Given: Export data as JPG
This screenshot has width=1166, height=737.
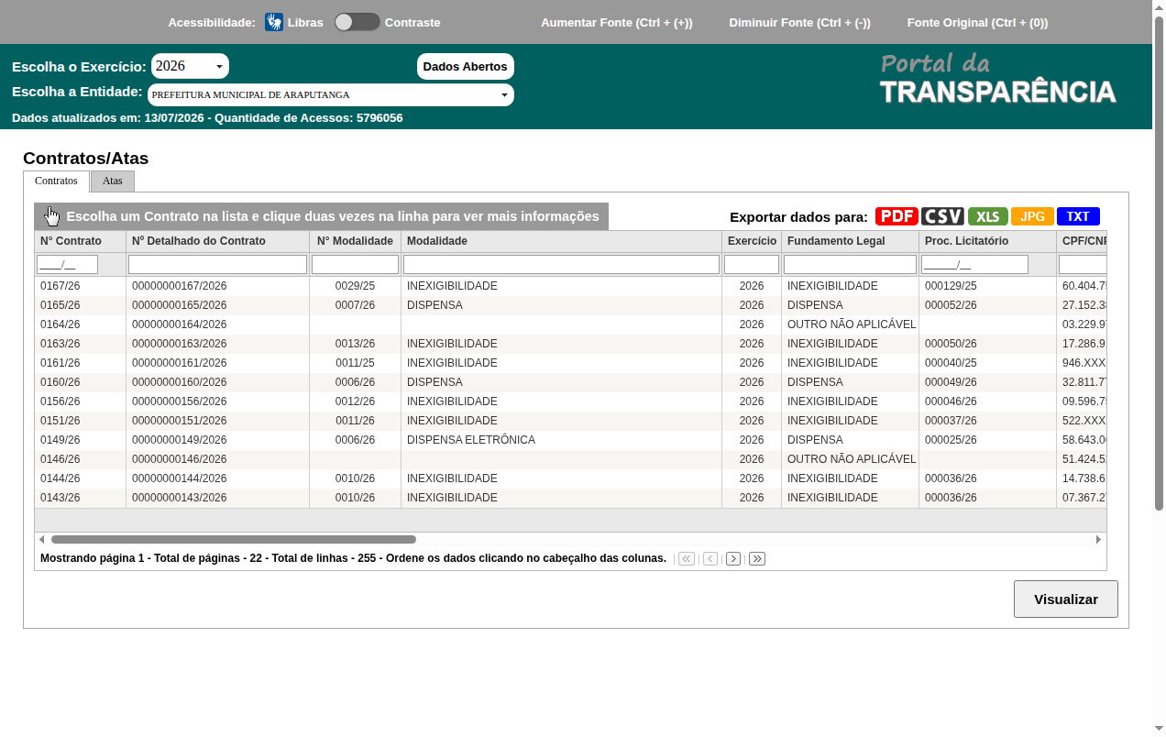Looking at the screenshot, I should click(x=1032, y=216).
